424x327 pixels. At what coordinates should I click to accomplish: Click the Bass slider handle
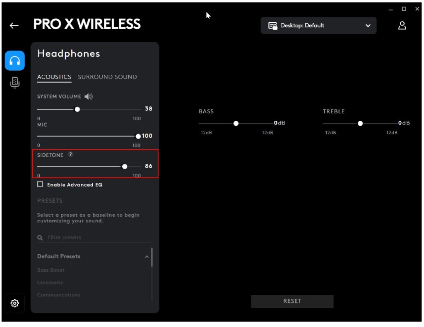(x=236, y=123)
